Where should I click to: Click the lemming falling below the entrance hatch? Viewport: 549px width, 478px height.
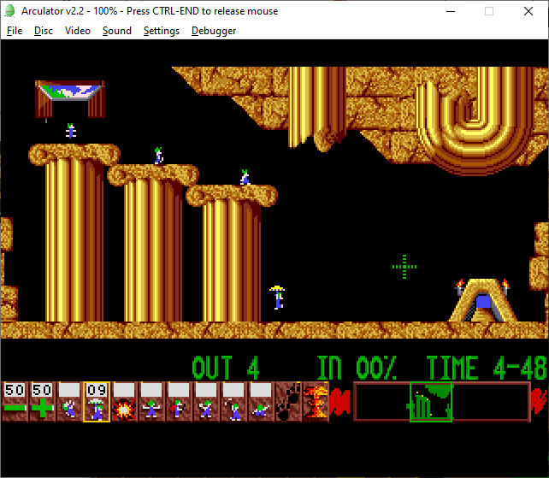(x=71, y=131)
